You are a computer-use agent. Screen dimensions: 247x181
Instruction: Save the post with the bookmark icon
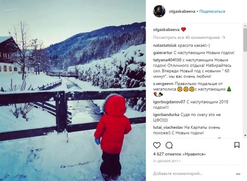click(237, 145)
